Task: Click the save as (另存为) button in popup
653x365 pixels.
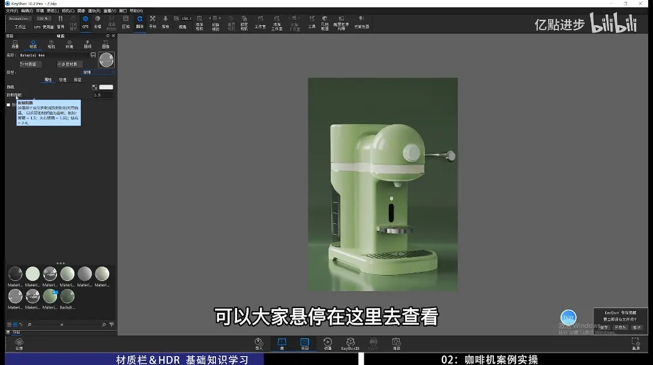Action: pos(620,328)
